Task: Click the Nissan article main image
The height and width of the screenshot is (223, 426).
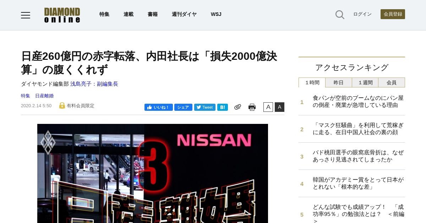Action: coord(153,173)
